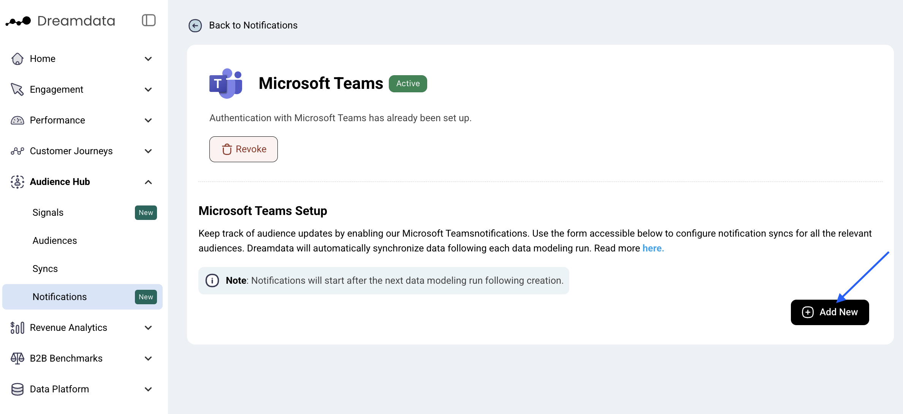
Task: Click the Home house icon
Action: pyautogui.click(x=17, y=59)
